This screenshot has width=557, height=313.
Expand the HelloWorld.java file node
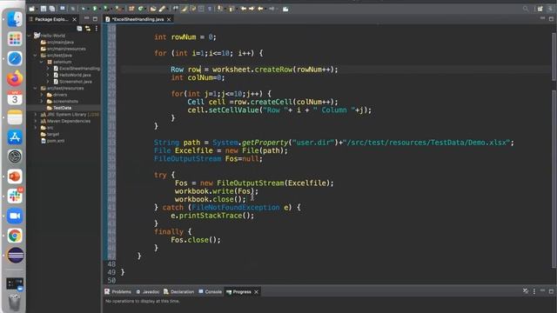pyautogui.click(x=48, y=75)
